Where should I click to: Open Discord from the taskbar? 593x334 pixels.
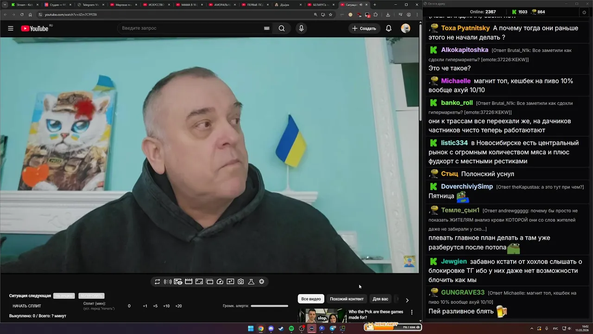tap(271, 328)
